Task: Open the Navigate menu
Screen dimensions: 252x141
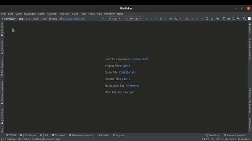Action: click(30, 14)
